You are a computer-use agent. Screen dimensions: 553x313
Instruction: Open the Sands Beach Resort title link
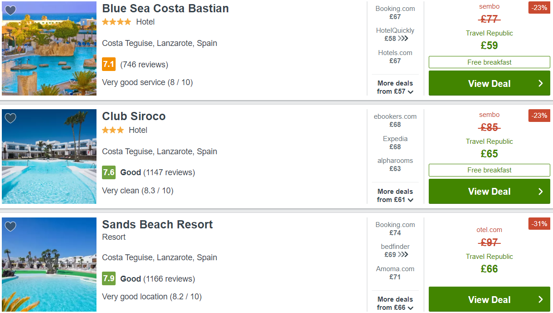[x=157, y=224]
